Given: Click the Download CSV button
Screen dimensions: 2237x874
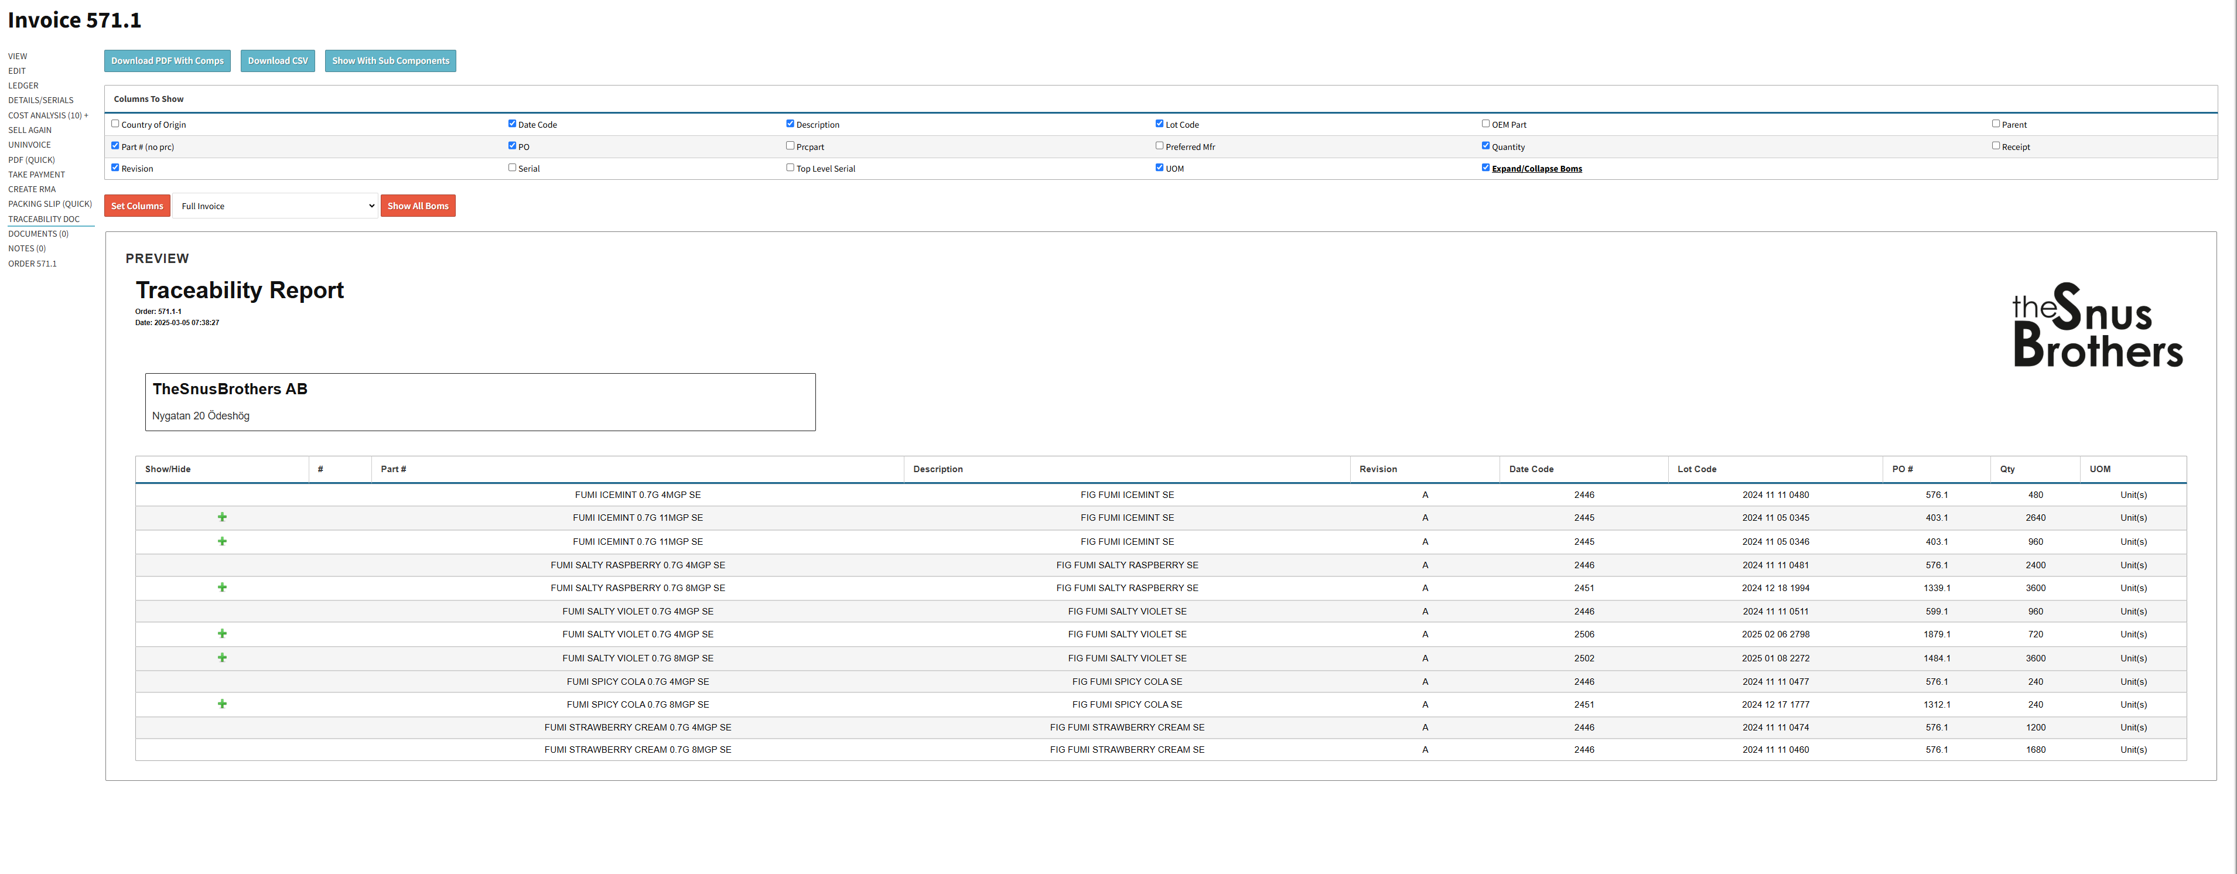Looking at the screenshot, I should [x=278, y=61].
